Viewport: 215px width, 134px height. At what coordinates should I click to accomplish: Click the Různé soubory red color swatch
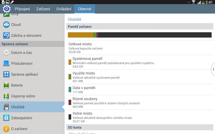click(x=70, y=102)
